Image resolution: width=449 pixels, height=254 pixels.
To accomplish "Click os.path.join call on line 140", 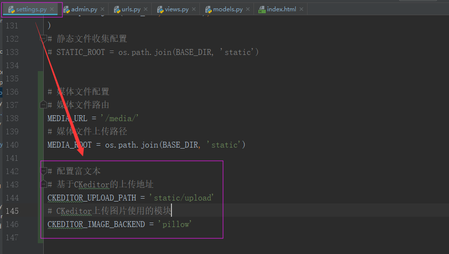I will pyautogui.click(x=132, y=145).
